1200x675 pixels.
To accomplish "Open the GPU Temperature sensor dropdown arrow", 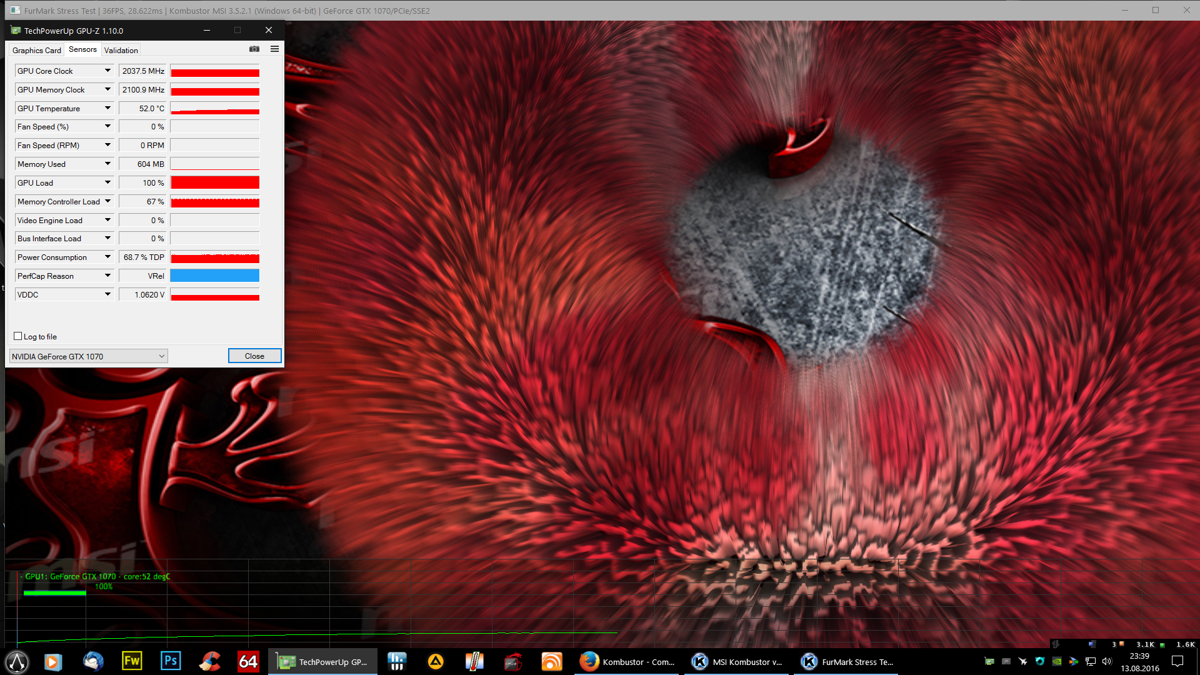I will pyautogui.click(x=107, y=108).
